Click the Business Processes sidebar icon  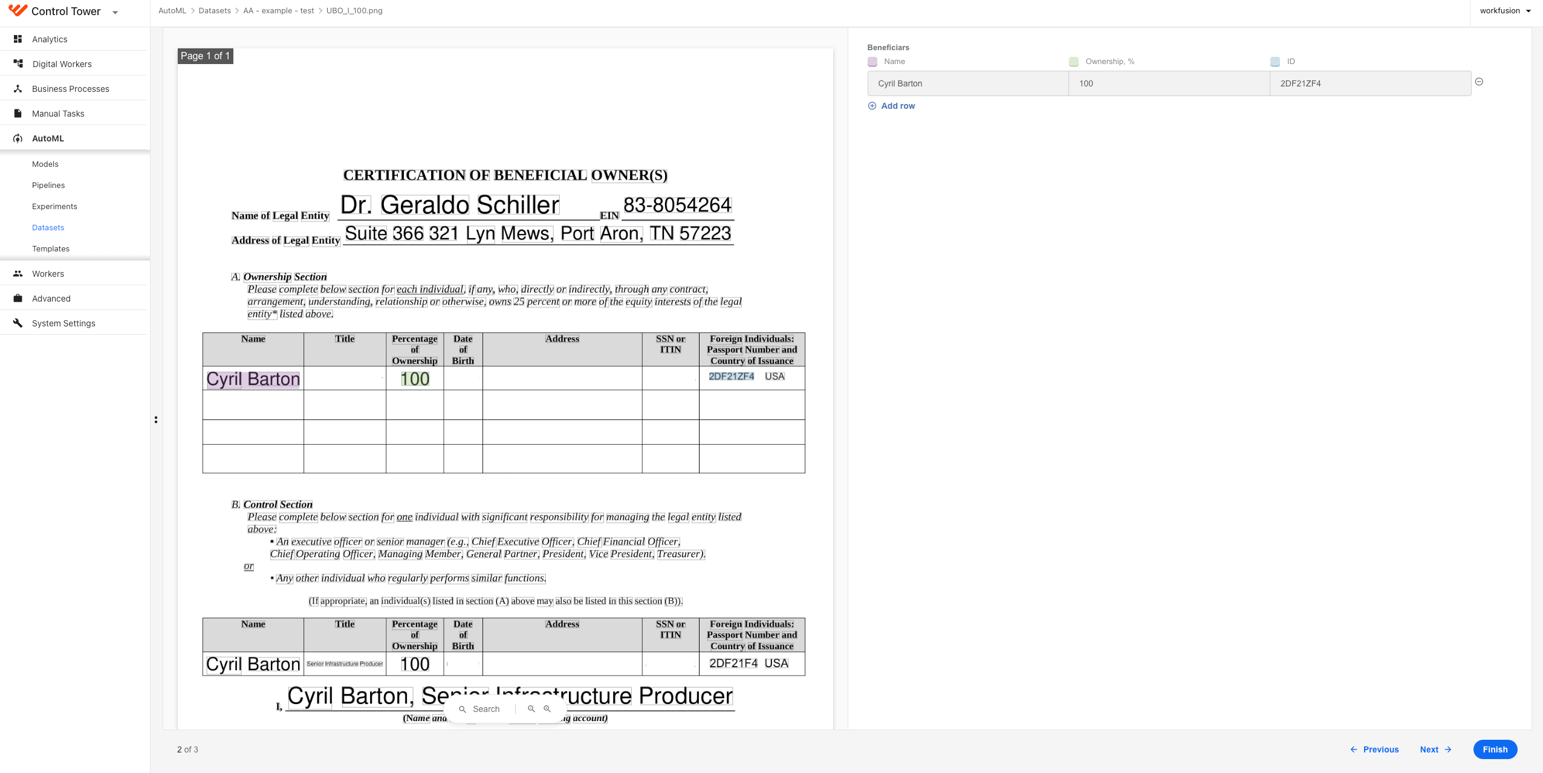click(18, 88)
